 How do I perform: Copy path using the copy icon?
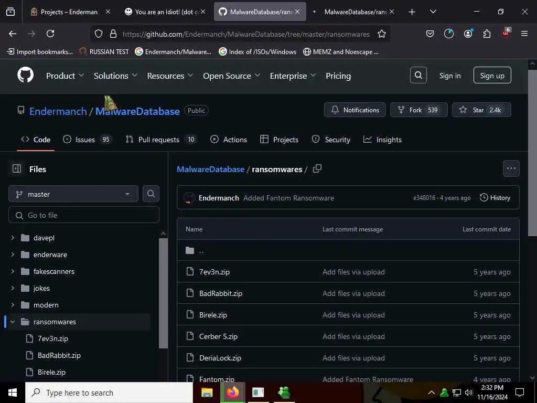coord(317,168)
